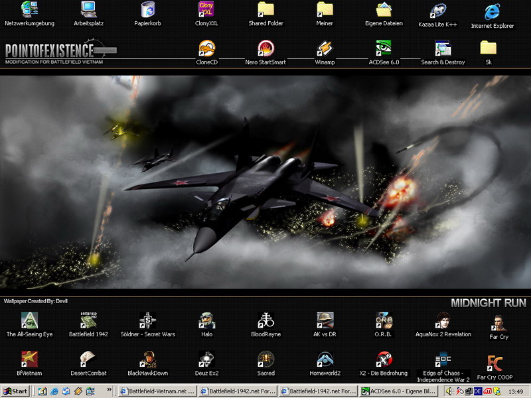531x398 pixels.
Task: Launch the CloneCD shortcut
Action: pyautogui.click(x=206, y=53)
